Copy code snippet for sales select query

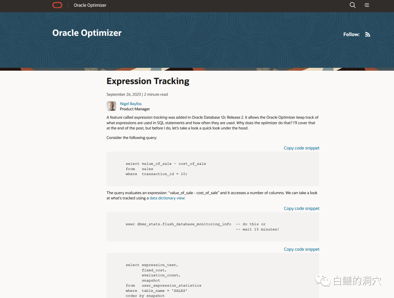click(302, 148)
